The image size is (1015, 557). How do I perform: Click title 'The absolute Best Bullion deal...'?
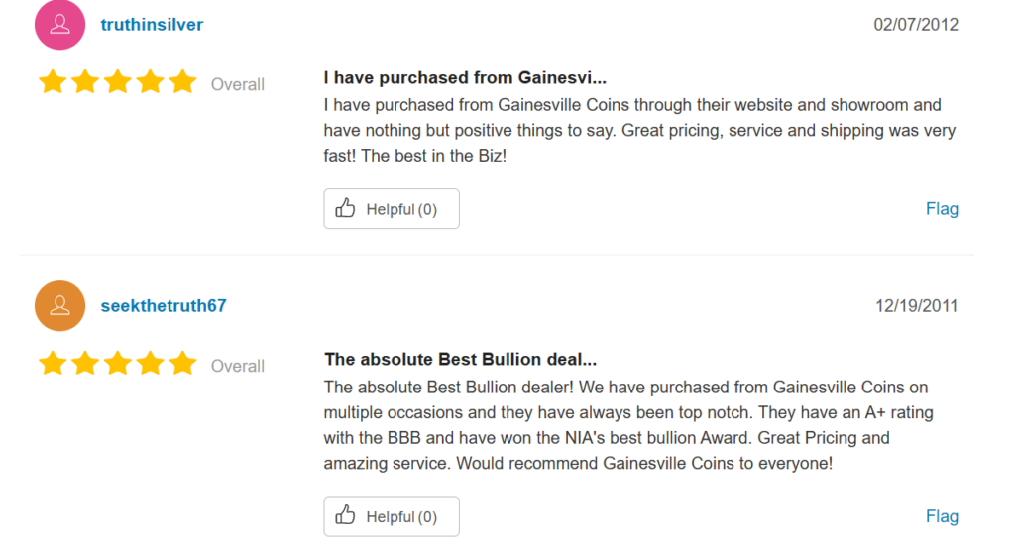460,359
